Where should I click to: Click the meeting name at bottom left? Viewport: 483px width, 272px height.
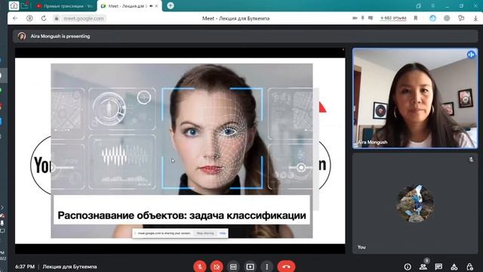point(69,267)
